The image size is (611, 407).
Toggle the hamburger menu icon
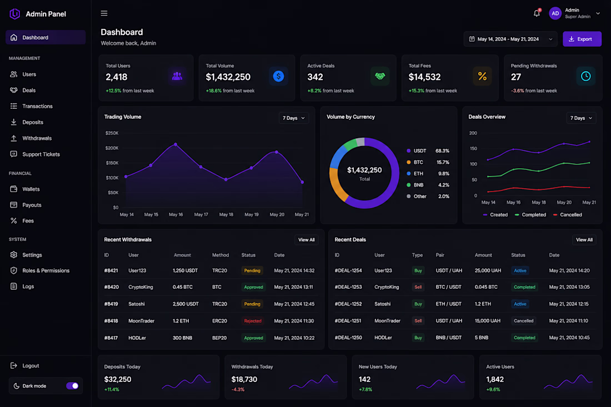[104, 13]
